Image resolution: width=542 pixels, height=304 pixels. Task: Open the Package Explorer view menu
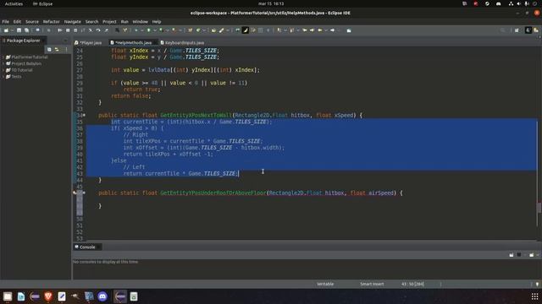tap(66, 50)
